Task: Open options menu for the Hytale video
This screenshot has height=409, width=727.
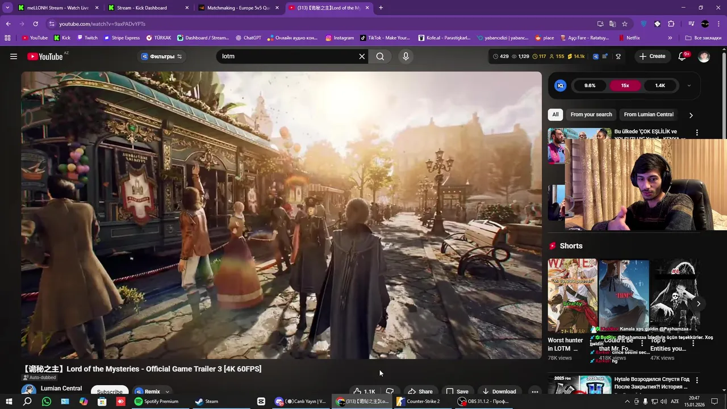Action: 697,380
